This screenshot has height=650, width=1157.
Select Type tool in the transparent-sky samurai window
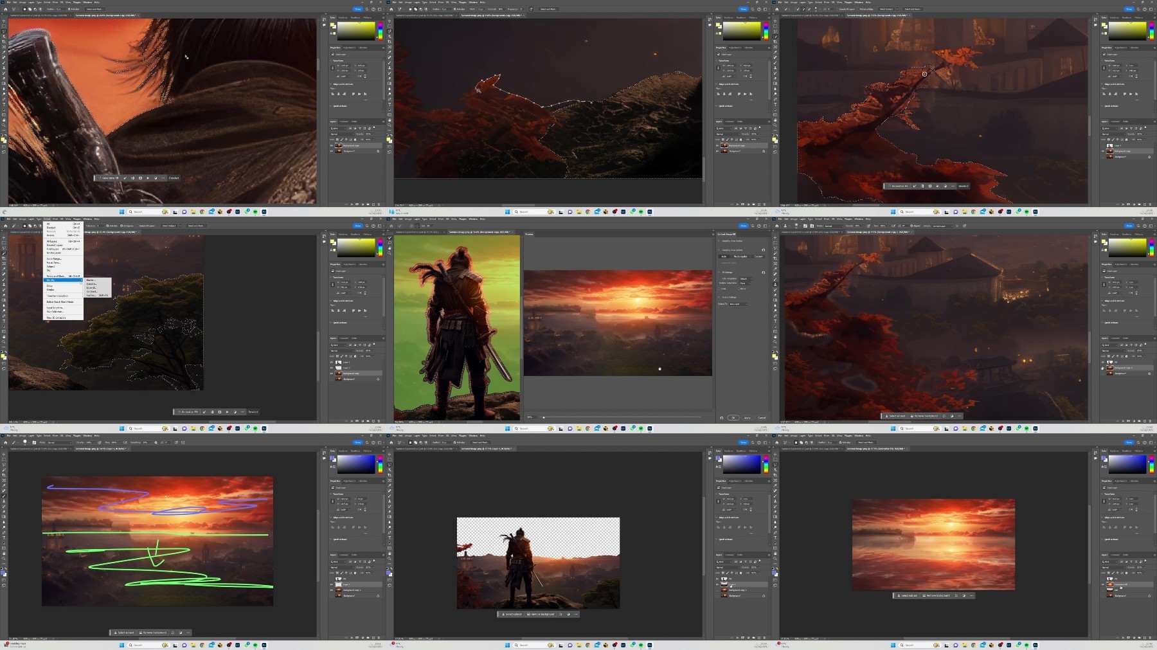(390, 538)
